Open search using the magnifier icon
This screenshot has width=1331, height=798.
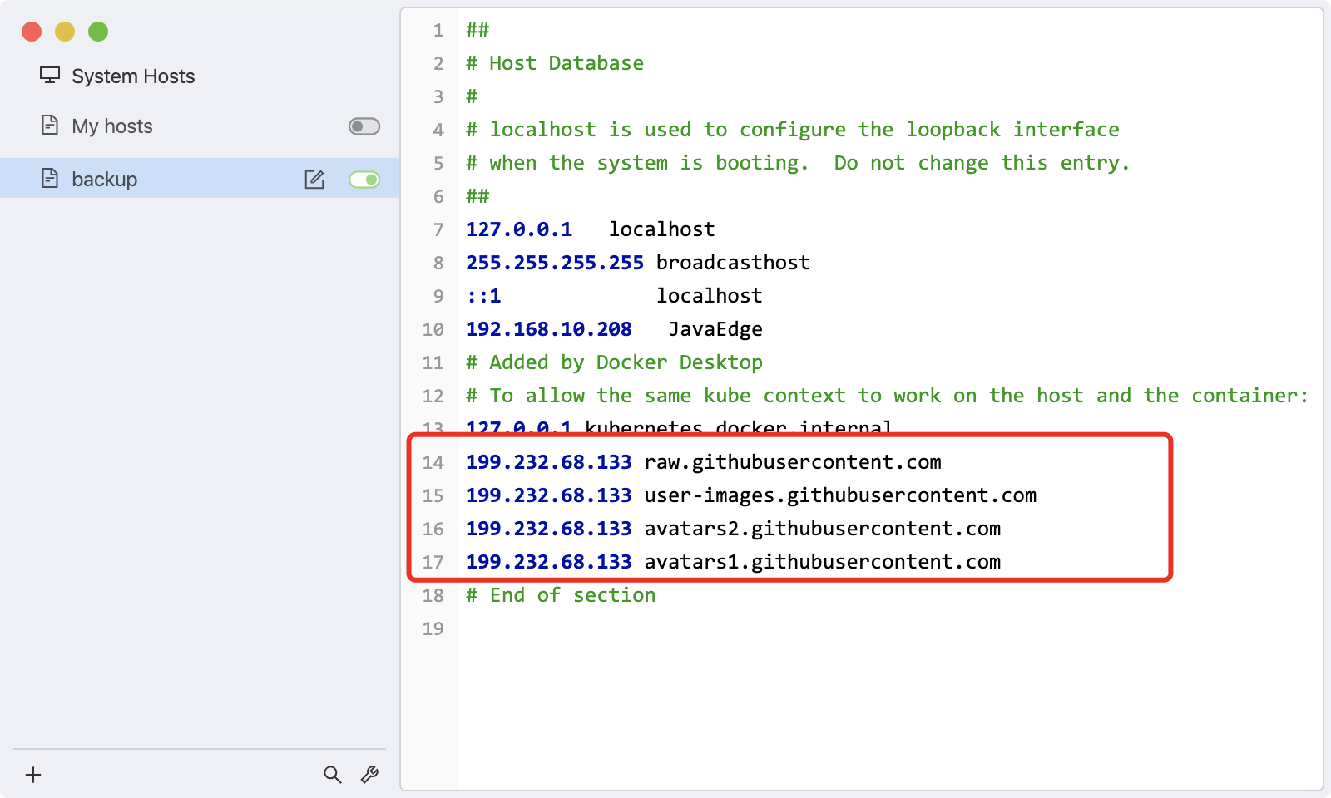[333, 774]
